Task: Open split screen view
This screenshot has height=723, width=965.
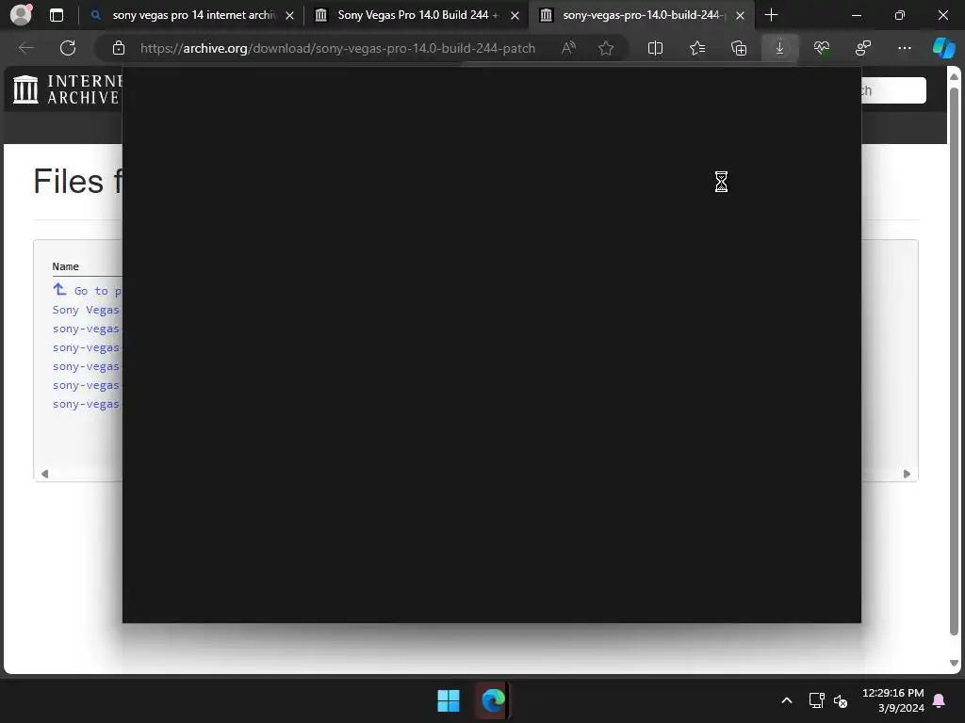Action: [x=656, y=48]
